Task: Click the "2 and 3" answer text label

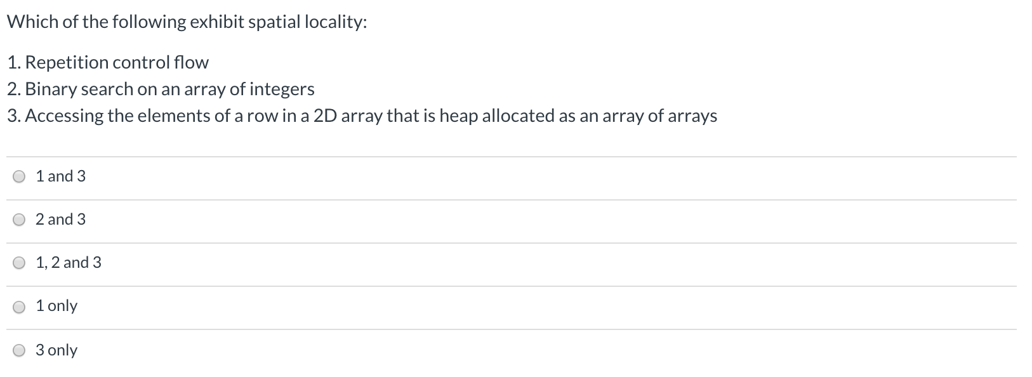Action: point(61,219)
